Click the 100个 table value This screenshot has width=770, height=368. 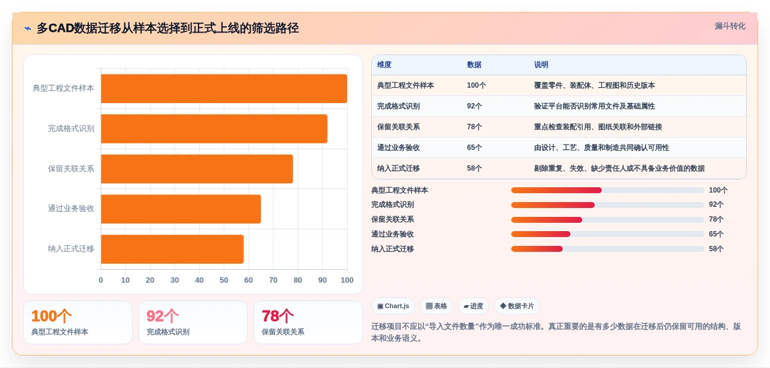pos(476,85)
